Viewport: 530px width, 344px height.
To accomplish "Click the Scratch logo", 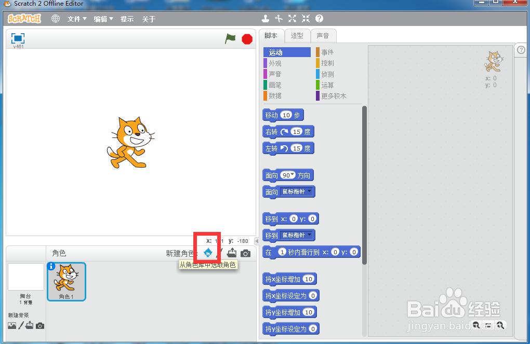I will point(24,19).
